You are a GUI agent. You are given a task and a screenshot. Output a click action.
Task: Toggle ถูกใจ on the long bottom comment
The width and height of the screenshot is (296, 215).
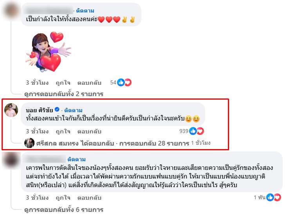63,198
